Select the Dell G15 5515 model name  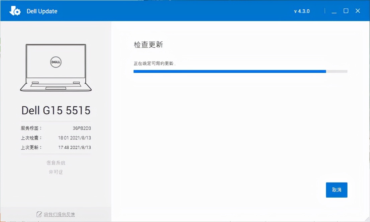point(56,110)
